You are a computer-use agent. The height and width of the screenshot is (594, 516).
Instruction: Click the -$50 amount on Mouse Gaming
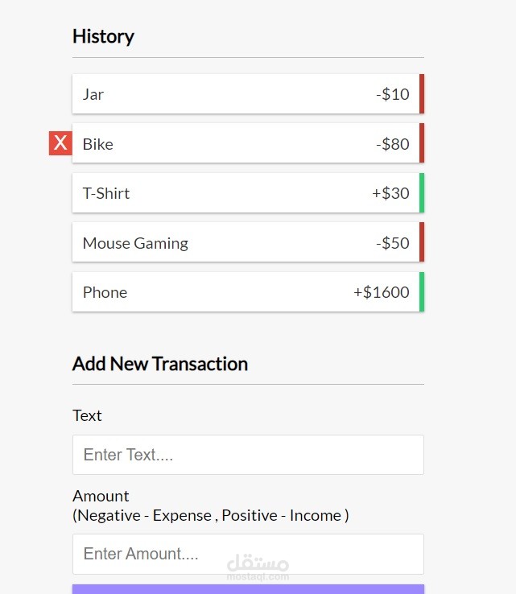392,243
